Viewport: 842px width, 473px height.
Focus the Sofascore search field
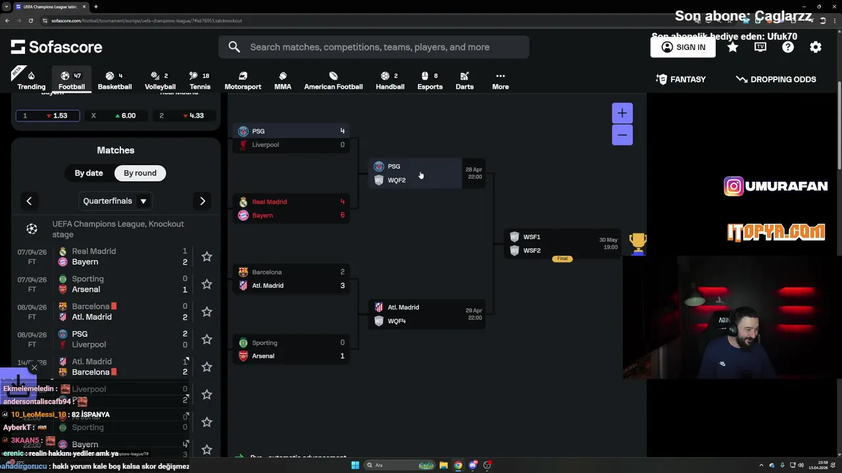[x=374, y=47]
